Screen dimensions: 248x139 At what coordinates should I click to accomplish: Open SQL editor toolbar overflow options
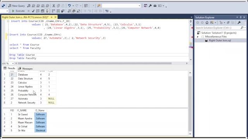[x=110, y=12]
